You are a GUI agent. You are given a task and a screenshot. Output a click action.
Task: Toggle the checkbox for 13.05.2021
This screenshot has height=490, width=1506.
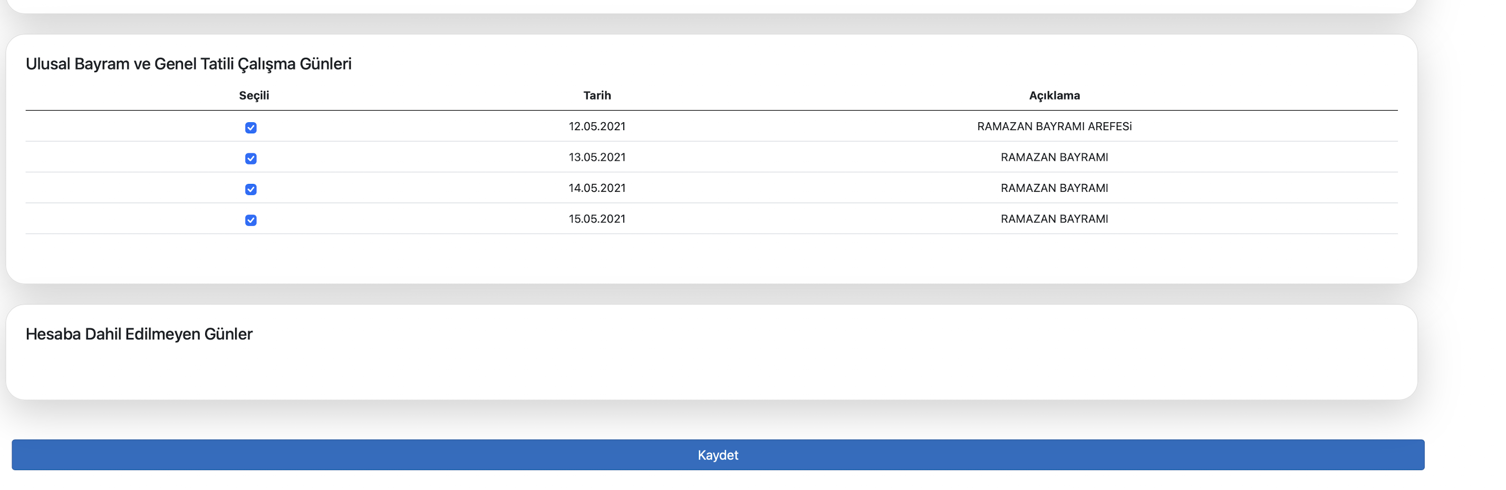click(251, 159)
